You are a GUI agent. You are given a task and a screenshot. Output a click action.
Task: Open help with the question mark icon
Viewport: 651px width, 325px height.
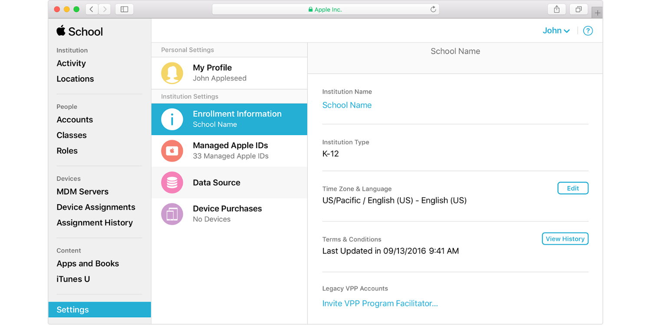[588, 31]
